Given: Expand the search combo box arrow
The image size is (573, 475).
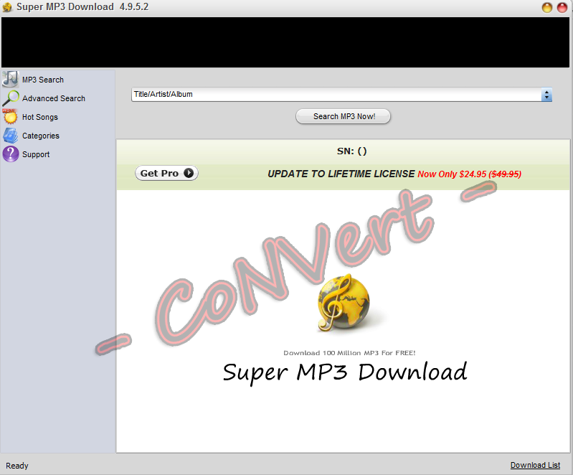Looking at the screenshot, I should pyautogui.click(x=546, y=95).
